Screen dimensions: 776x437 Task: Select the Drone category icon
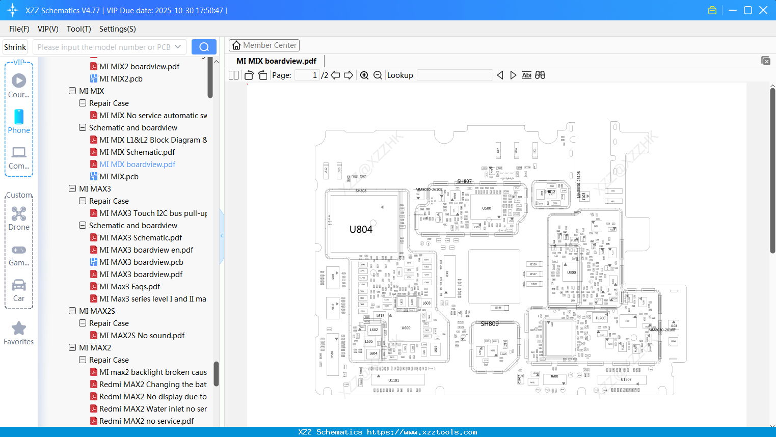tap(19, 213)
